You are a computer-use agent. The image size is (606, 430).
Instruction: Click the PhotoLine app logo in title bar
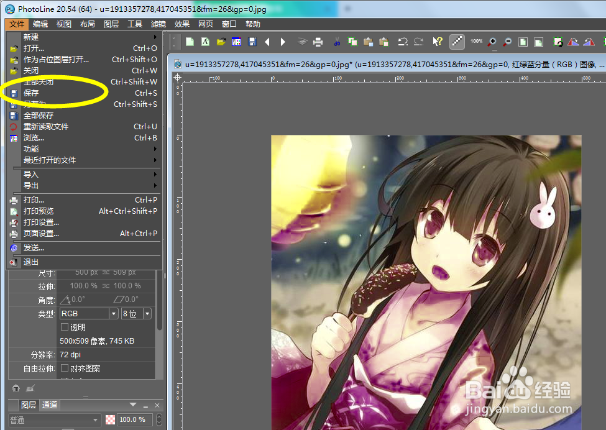[x=10, y=9]
